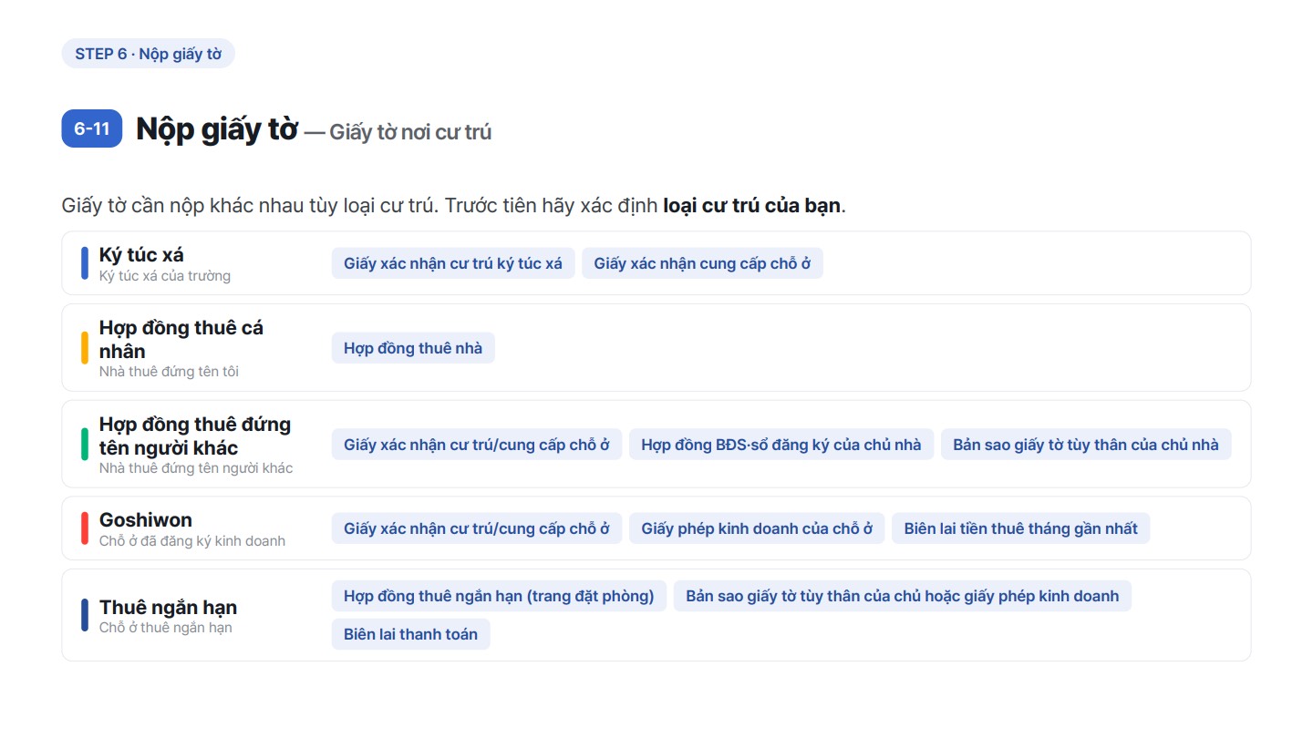This screenshot has width=1313, height=738.
Task: Click the blue bar beside Ký túc xá
Action: pyautogui.click(x=85, y=263)
